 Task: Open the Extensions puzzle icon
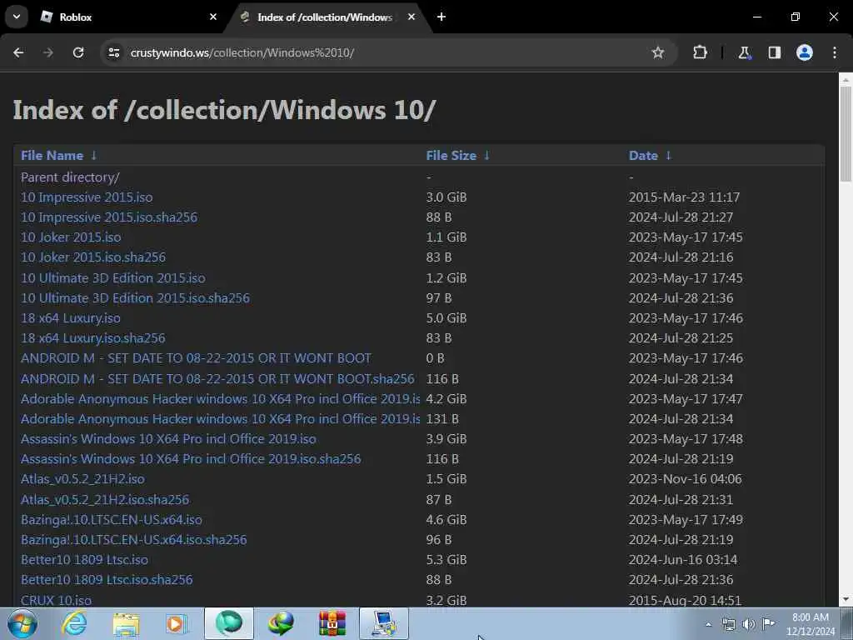click(700, 52)
